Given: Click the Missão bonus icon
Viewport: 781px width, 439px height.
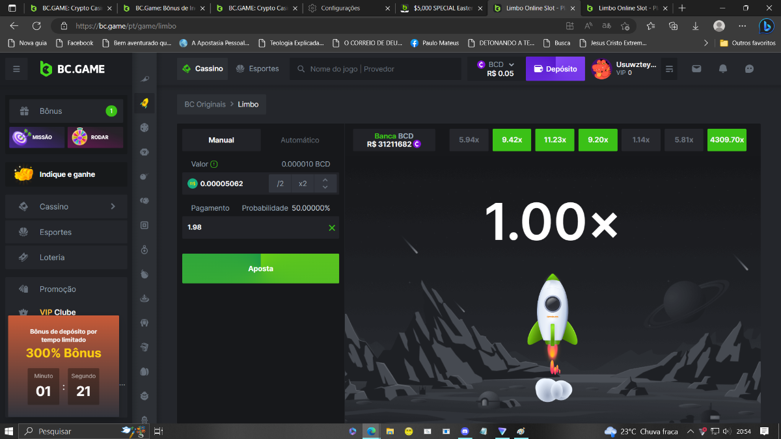Looking at the screenshot, I should coord(37,137).
